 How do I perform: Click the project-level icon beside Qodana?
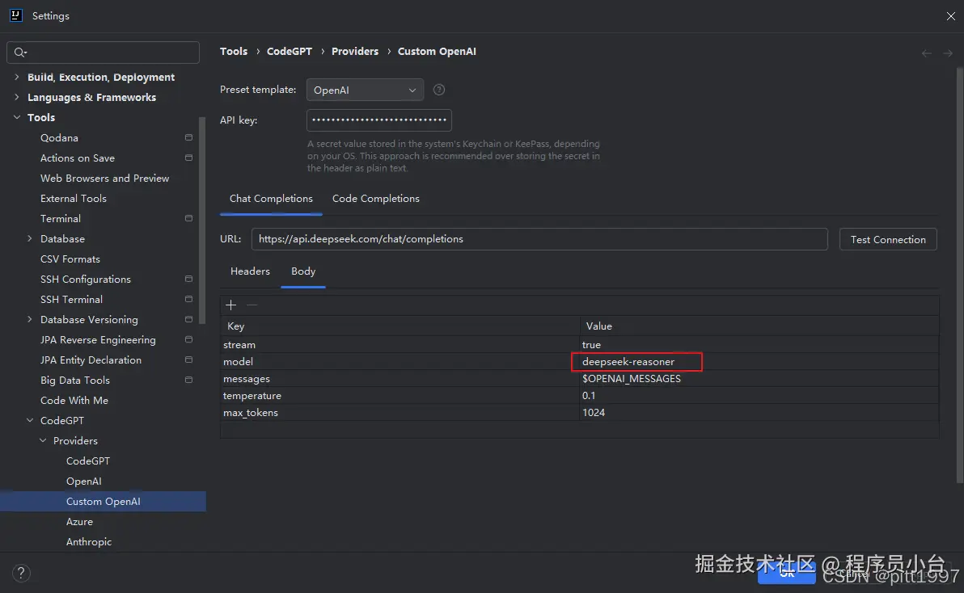tap(188, 137)
